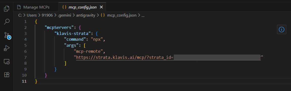Click the blue info icon button
The image size is (291, 91).
282,29
